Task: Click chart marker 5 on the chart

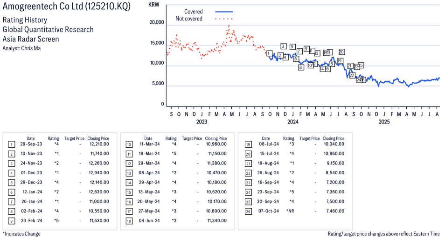Action: [x=292, y=46]
